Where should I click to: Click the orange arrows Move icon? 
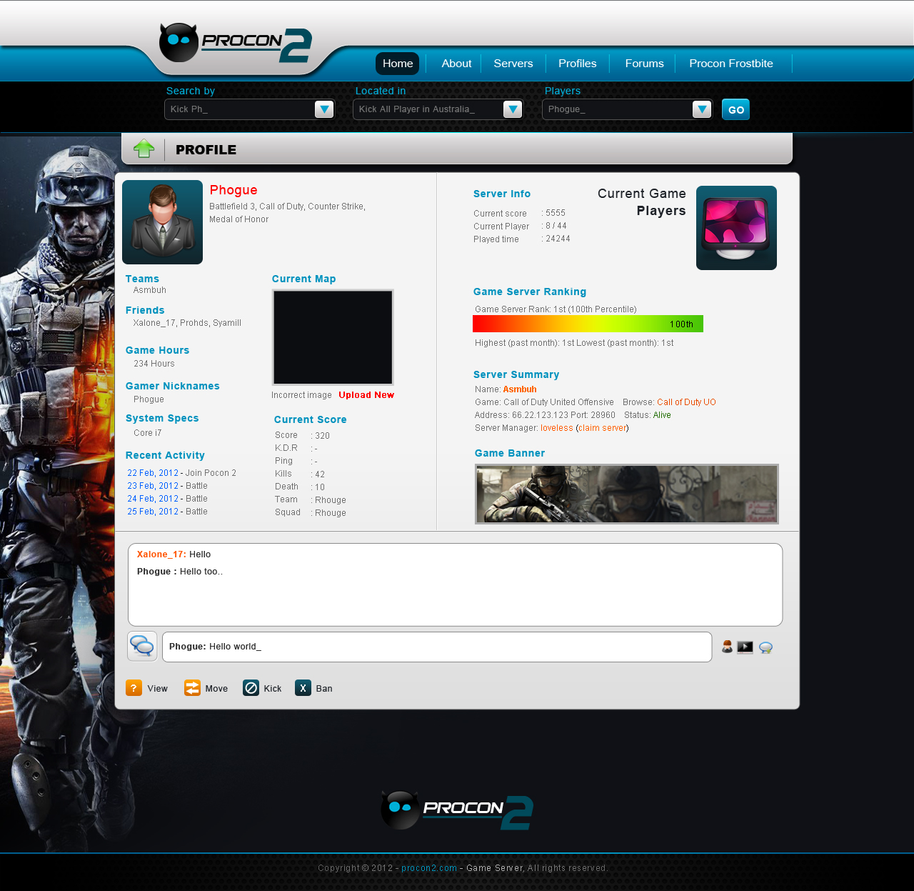click(192, 687)
